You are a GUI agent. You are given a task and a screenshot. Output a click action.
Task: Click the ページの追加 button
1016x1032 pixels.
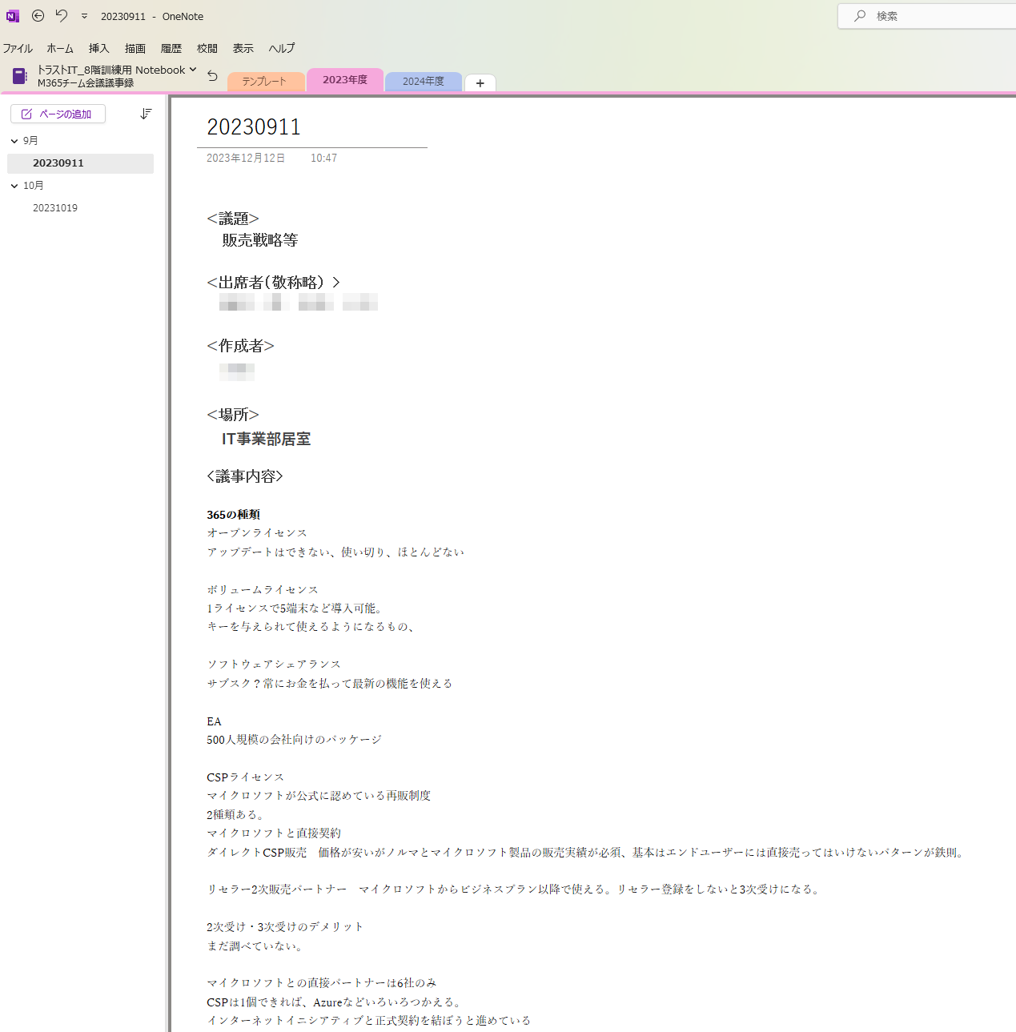(58, 114)
